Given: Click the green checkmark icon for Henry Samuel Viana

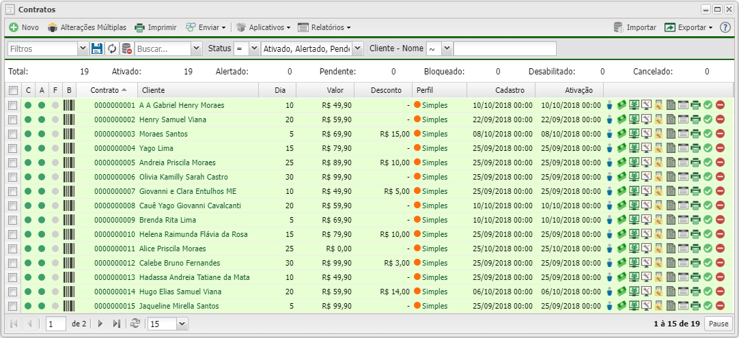Looking at the screenshot, I should [708, 119].
